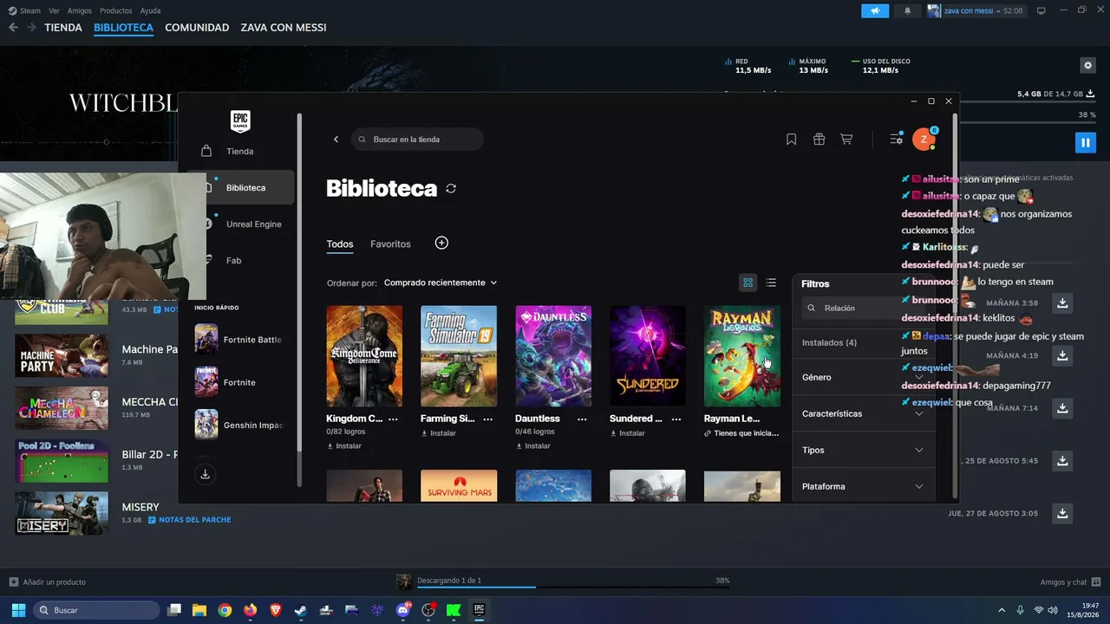Open Farming Simulator 19 cover
Image resolution: width=1110 pixels, height=624 pixels.
459,356
